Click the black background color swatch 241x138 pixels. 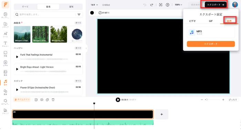click(92, 13)
